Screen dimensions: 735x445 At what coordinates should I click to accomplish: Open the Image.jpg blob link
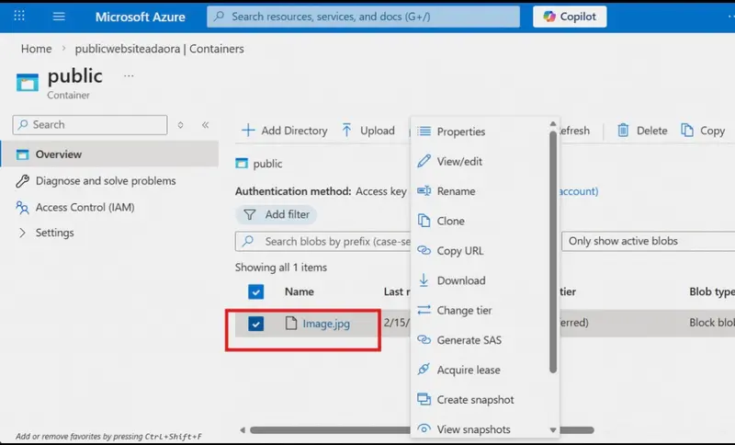(326, 324)
